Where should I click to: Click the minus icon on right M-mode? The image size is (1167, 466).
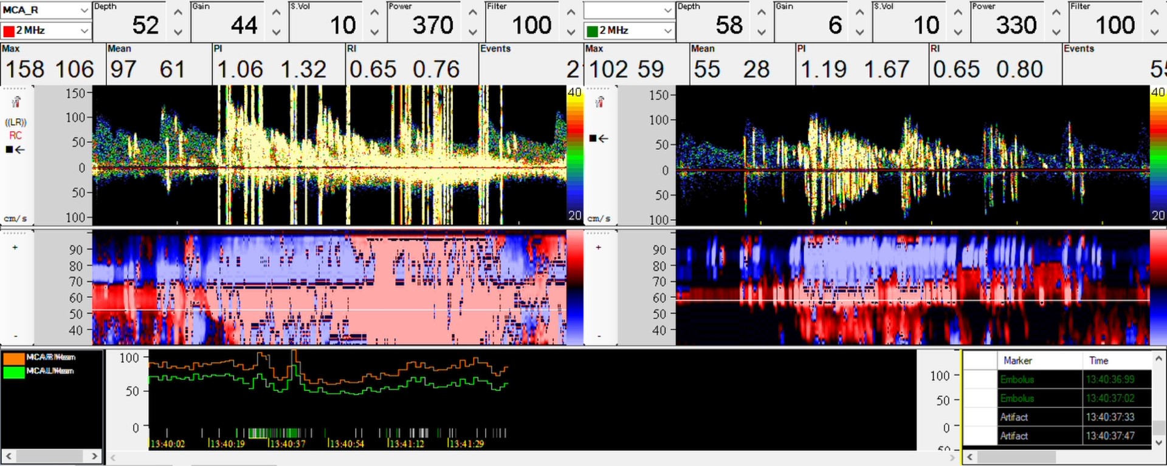click(599, 336)
